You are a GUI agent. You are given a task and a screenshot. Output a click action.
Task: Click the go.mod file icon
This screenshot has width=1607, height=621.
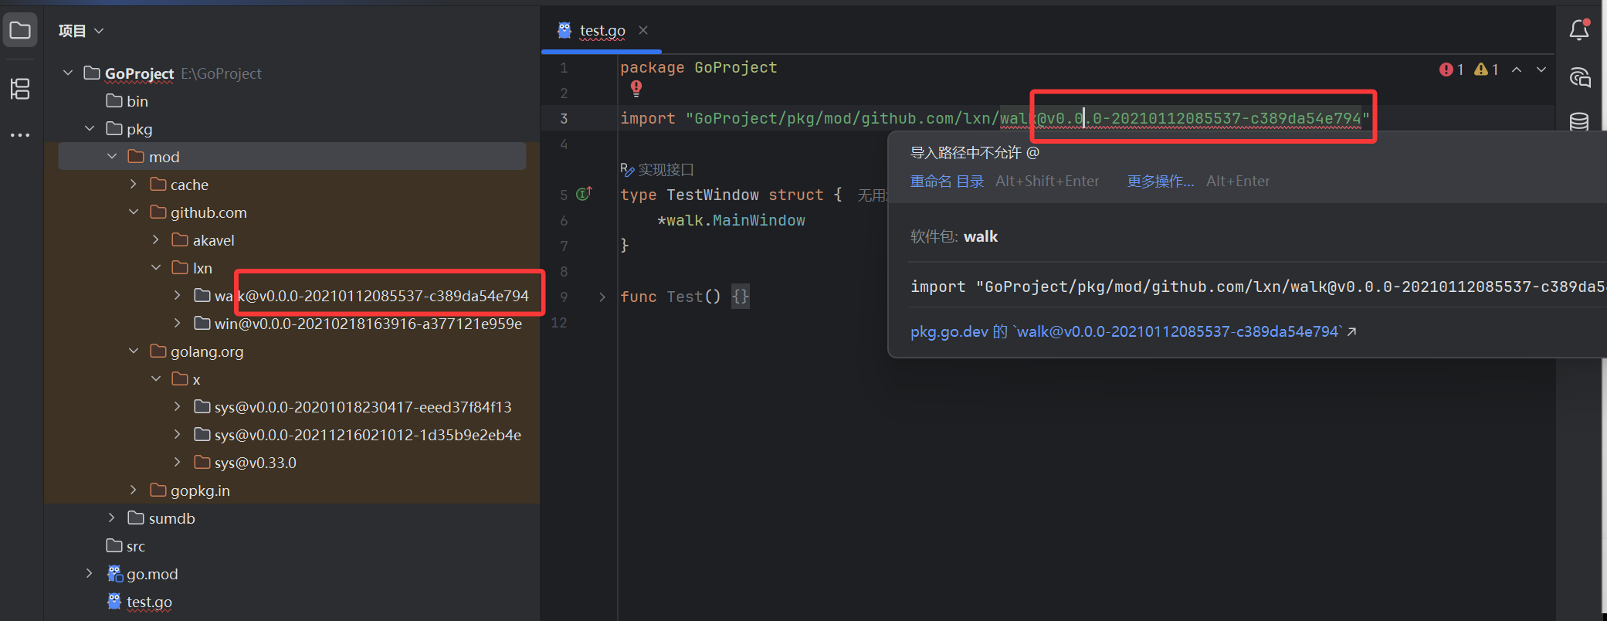114,574
